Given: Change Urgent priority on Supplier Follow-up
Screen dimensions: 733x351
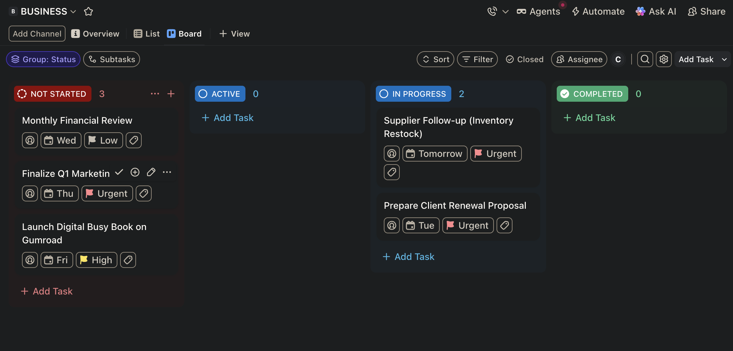Looking at the screenshot, I should 496,154.
